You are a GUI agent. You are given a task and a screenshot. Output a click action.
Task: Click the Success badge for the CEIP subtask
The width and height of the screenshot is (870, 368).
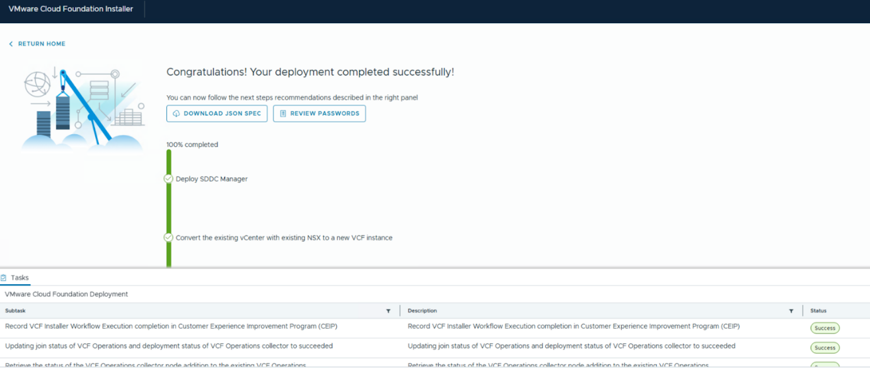click(825, 328)
